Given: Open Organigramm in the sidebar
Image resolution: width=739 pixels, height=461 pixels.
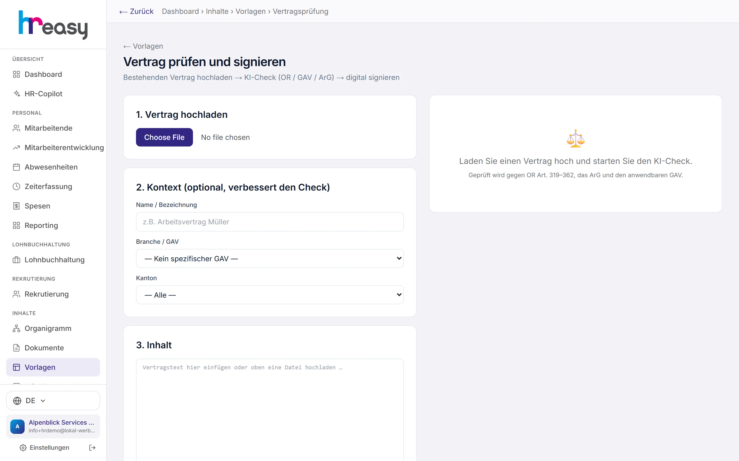Looking at the screenshot, I should [53, 328].
